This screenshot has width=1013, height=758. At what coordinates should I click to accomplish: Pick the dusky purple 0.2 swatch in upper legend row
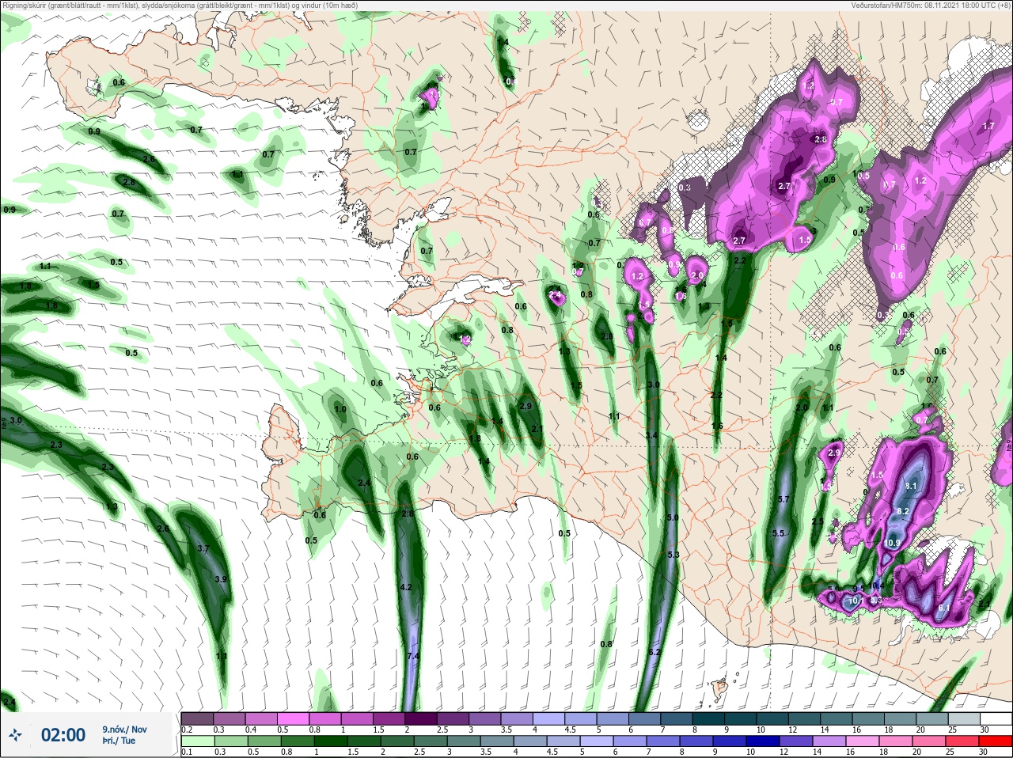tap(197, 718)
